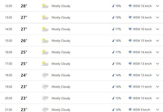Click the 17:30 Mostly Cloudy text
This screenshot has width=163, height=112.
(x=61, y=64)
